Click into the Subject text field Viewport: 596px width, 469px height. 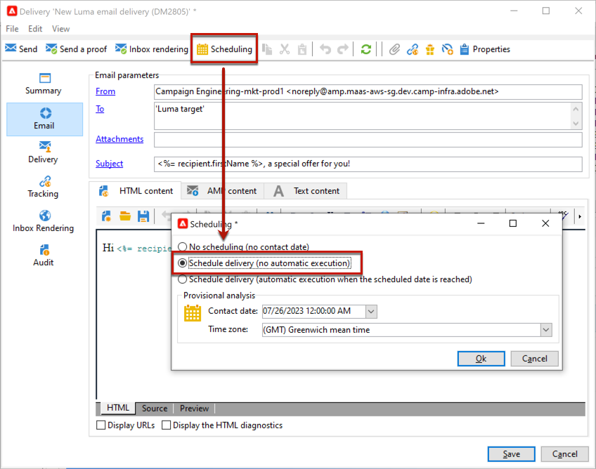[x=368, y=164]
